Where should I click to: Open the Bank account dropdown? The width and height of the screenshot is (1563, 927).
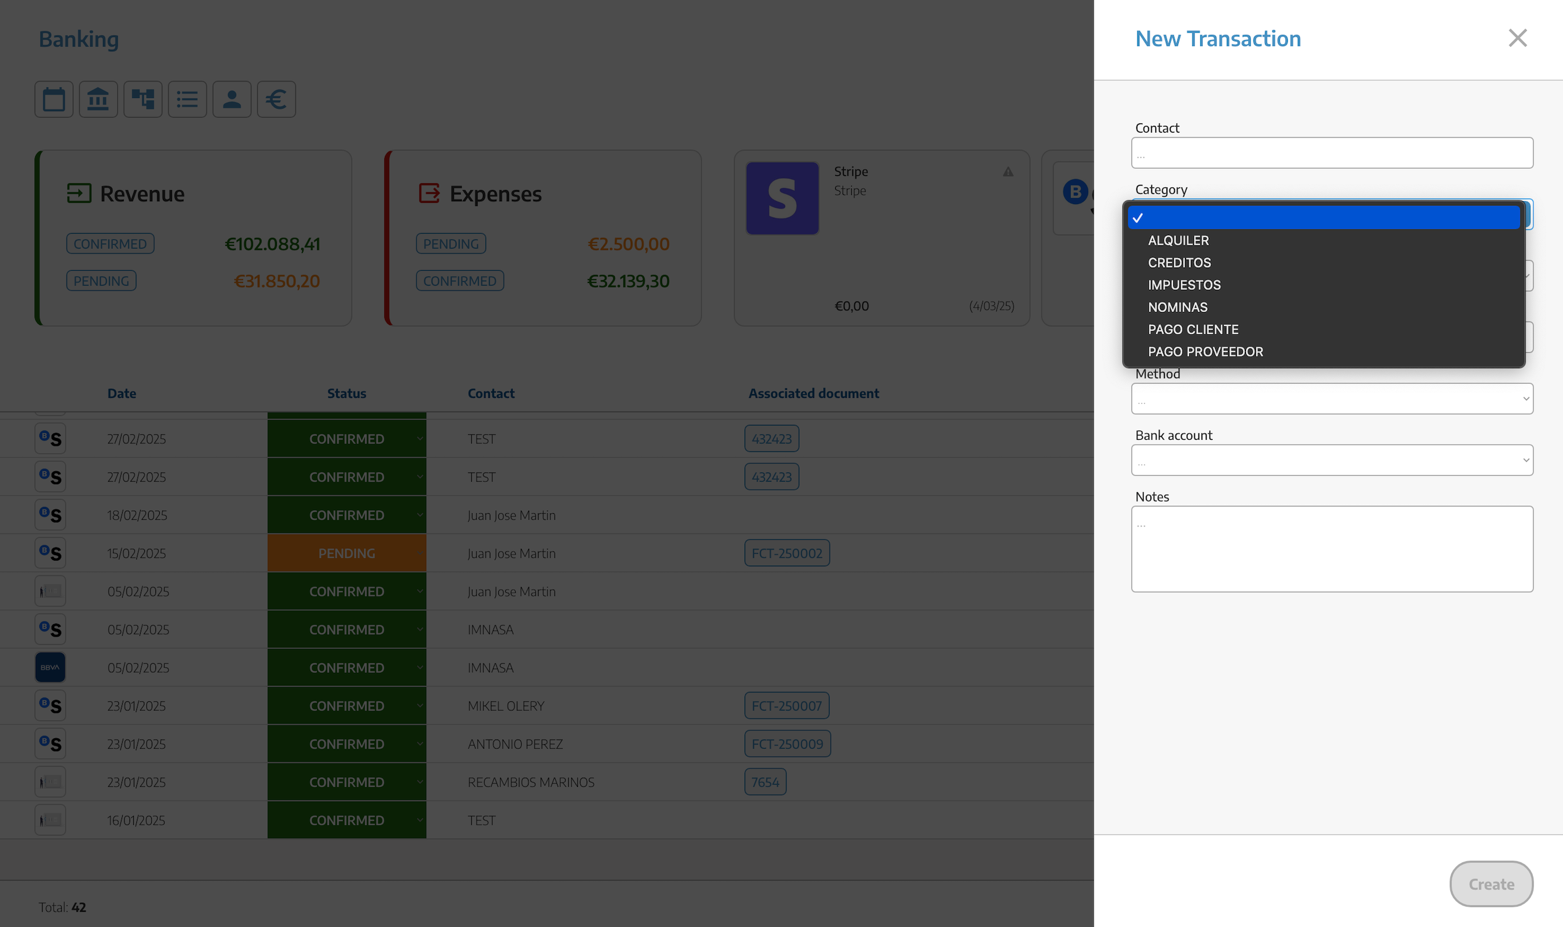[1332, 460]
